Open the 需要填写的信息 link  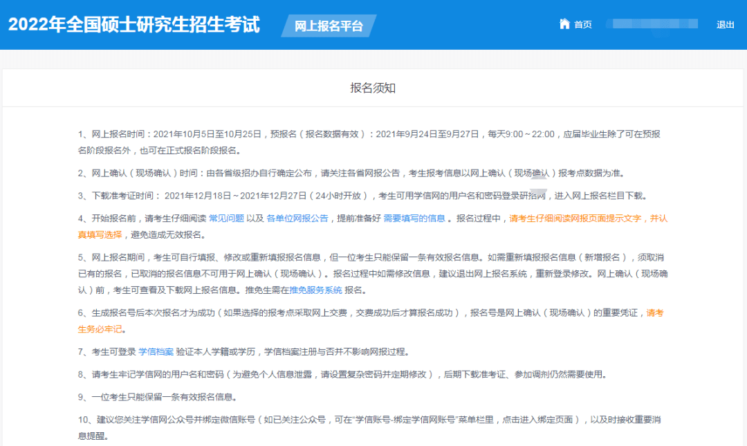(414, 218)
